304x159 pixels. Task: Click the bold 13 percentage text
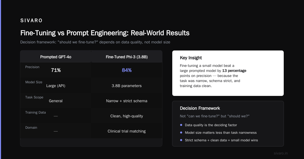click(234, 71)
